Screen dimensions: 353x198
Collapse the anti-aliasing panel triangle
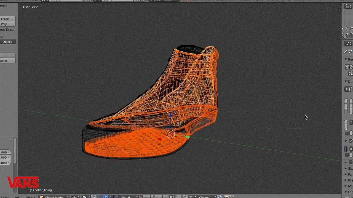click(x=346, y=141)
